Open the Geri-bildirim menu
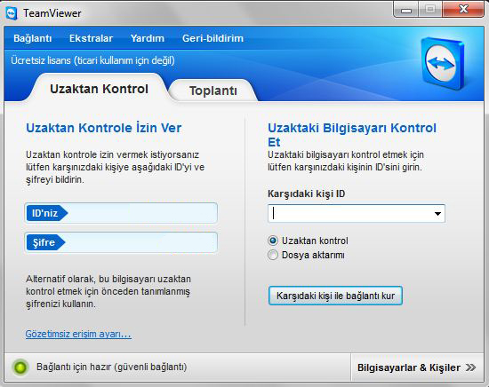Viewport: 489px width, 387px height. (212, 38)
